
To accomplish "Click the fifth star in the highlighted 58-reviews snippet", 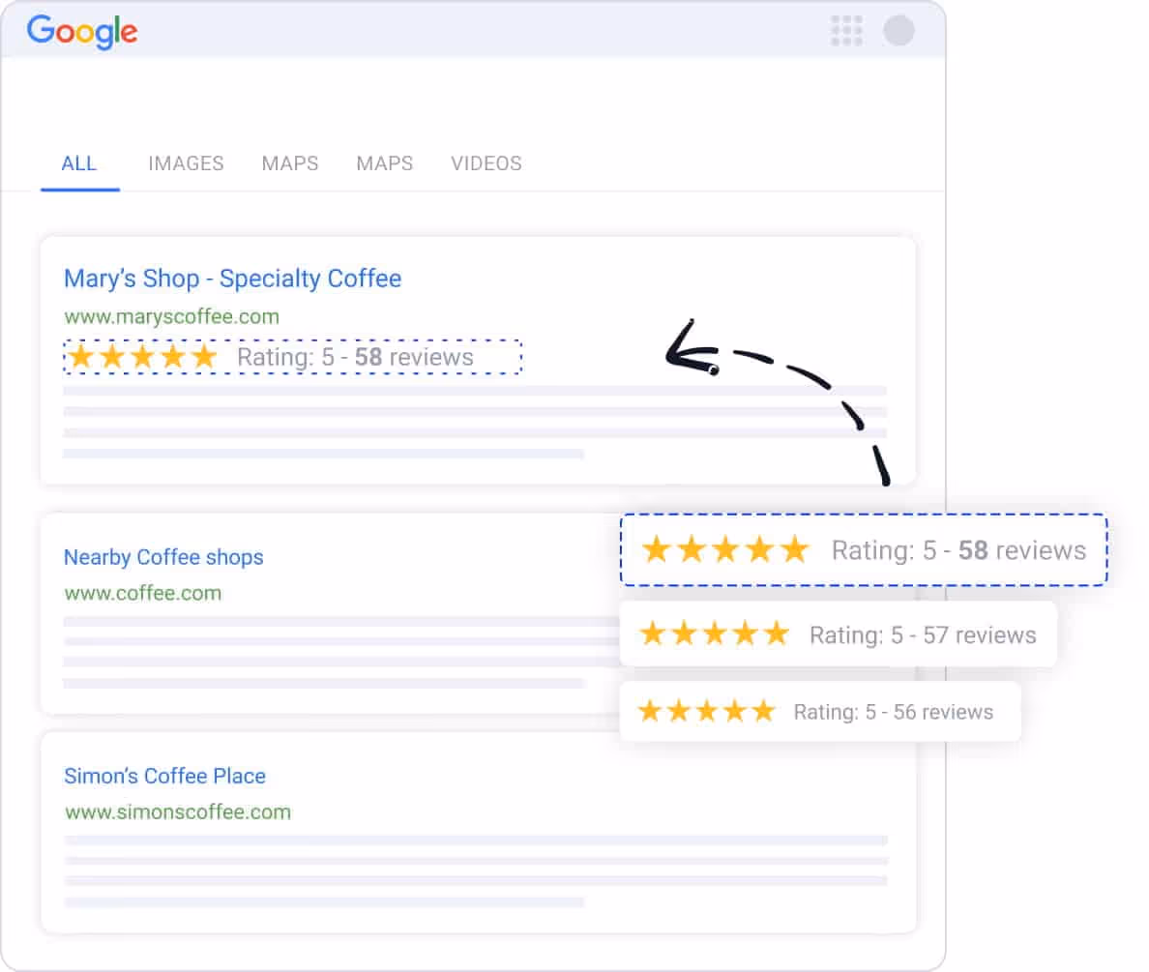I will click(795, 549).
